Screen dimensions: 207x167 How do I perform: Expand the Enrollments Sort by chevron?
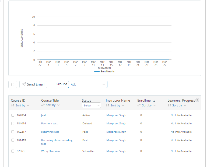point(155,105)
